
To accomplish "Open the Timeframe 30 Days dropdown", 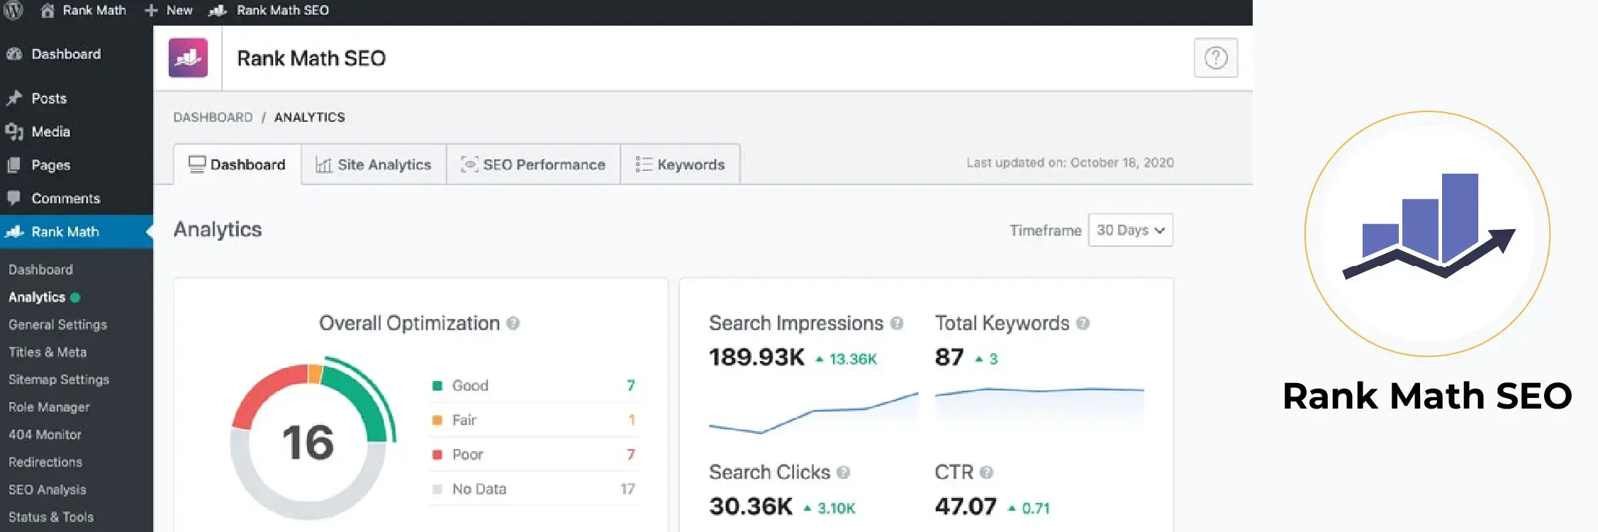I will 1131,230.
